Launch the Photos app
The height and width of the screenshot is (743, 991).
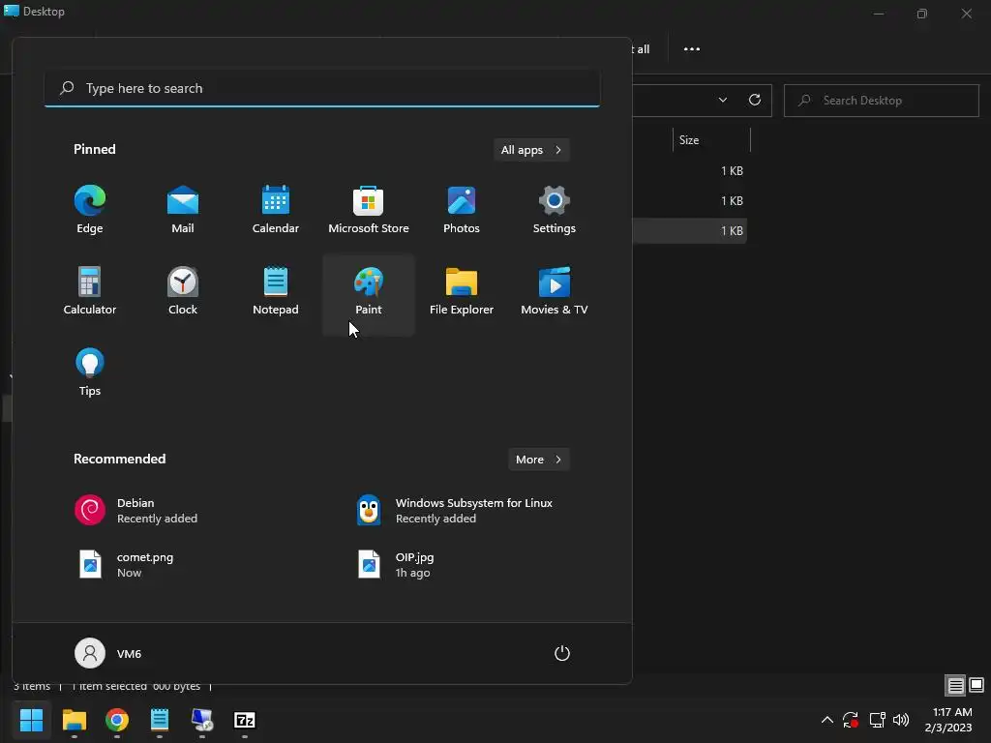[x=462, y=210]
